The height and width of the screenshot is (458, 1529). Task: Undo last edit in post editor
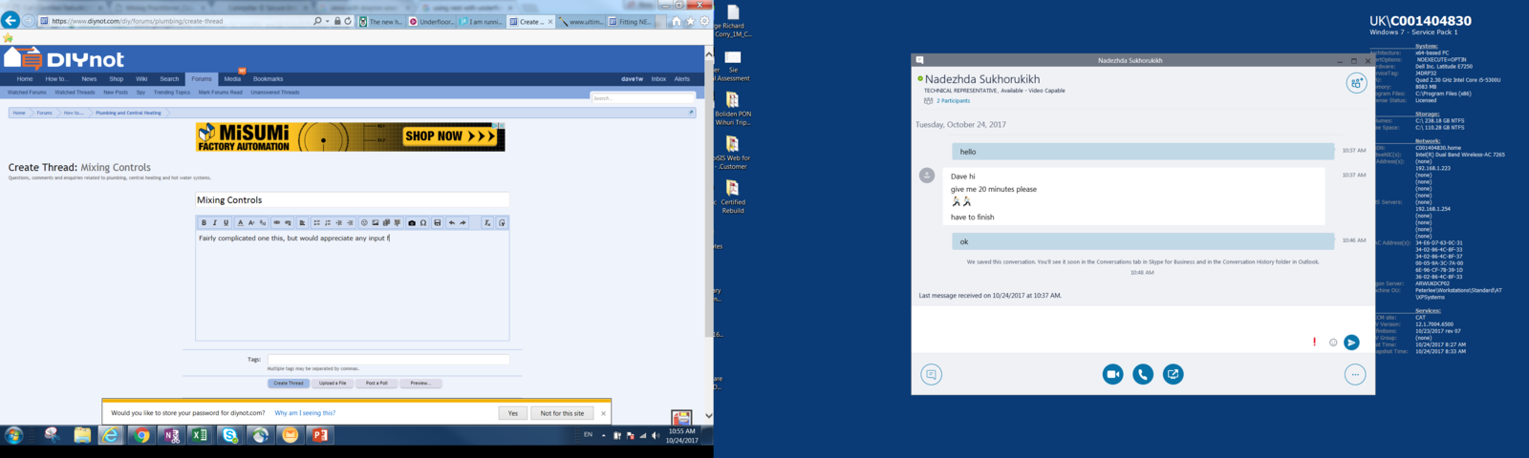(452, 223)
